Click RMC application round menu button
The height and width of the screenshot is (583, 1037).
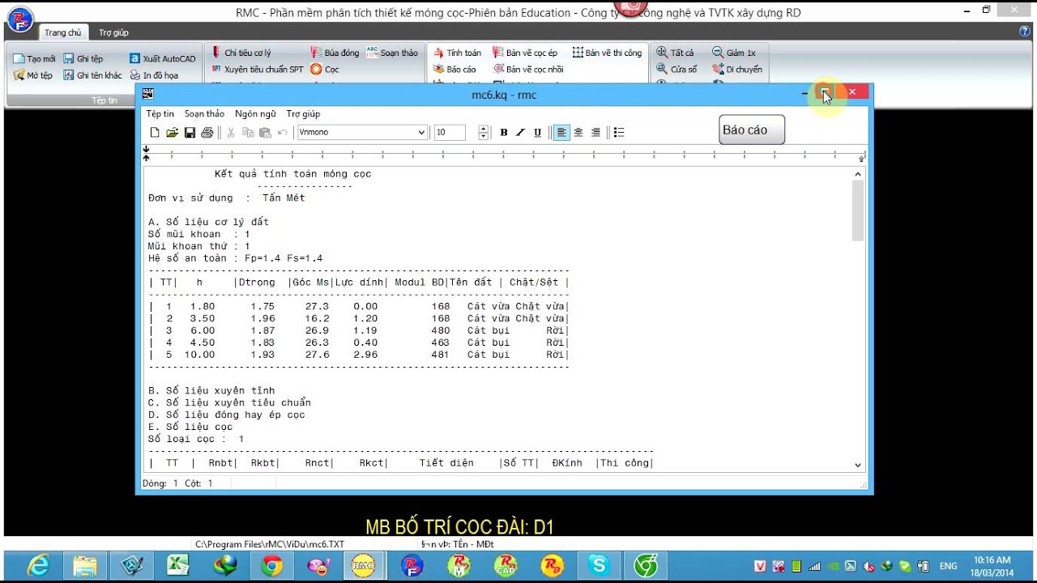(19, 19)
